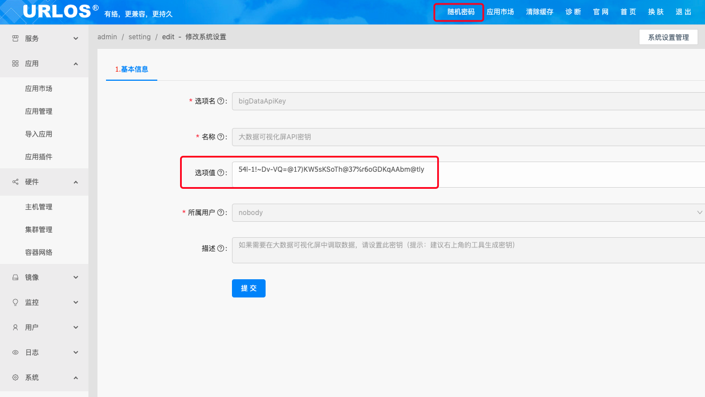Screen dimensions: 705x397
Task: Open the 所属用户 nobody dropdown
Action: (x=467, y=213)
